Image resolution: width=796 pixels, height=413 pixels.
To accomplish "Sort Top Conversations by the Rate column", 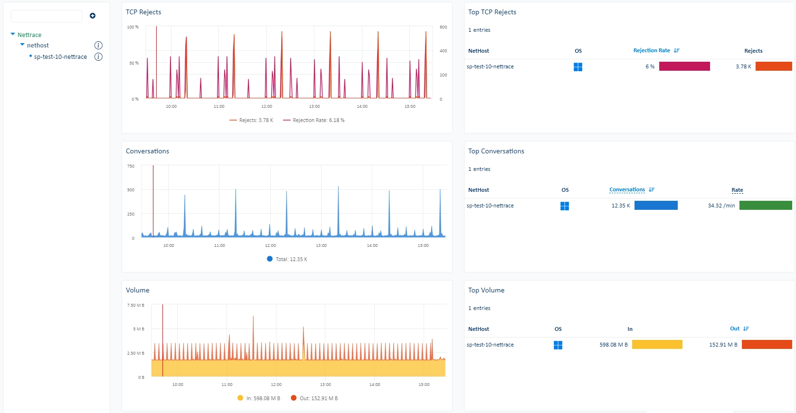I will point(737,190).
